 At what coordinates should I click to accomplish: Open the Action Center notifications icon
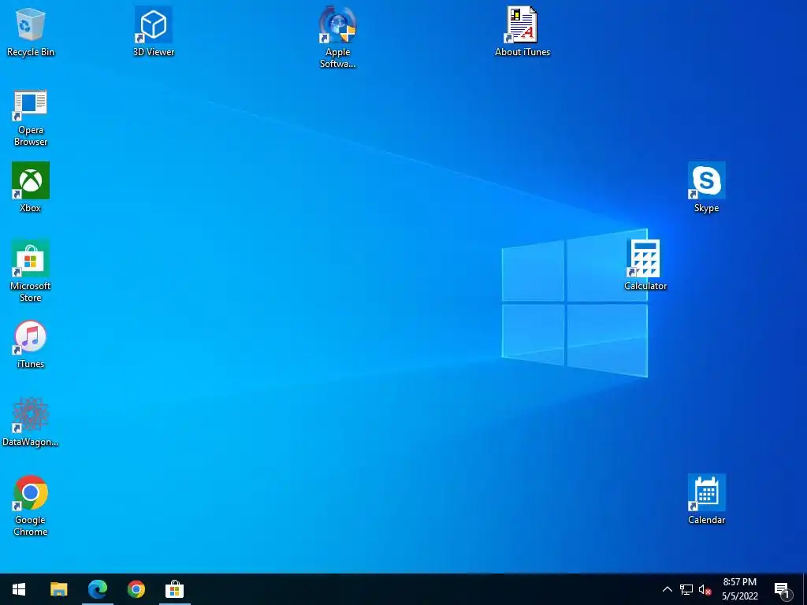click(x=782, y=589)
